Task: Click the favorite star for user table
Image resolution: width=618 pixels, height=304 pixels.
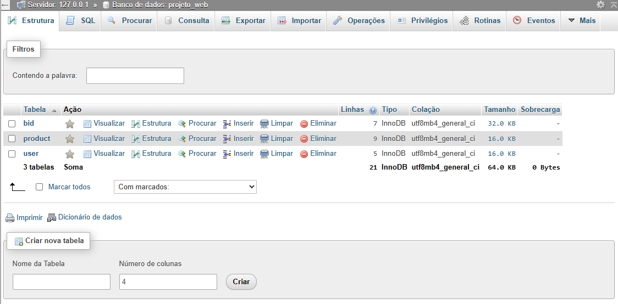Action: pyautogui.click(x=70, y=154)
